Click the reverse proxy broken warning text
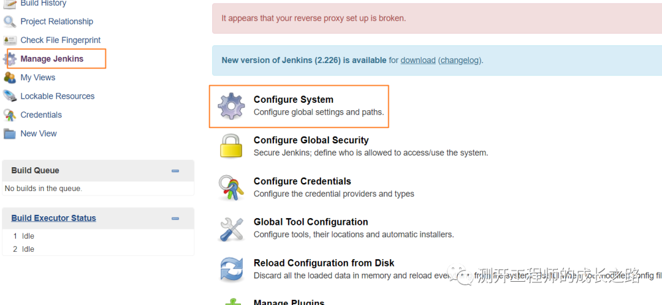Screen dimensions: 662x305 tap(314, 18)
